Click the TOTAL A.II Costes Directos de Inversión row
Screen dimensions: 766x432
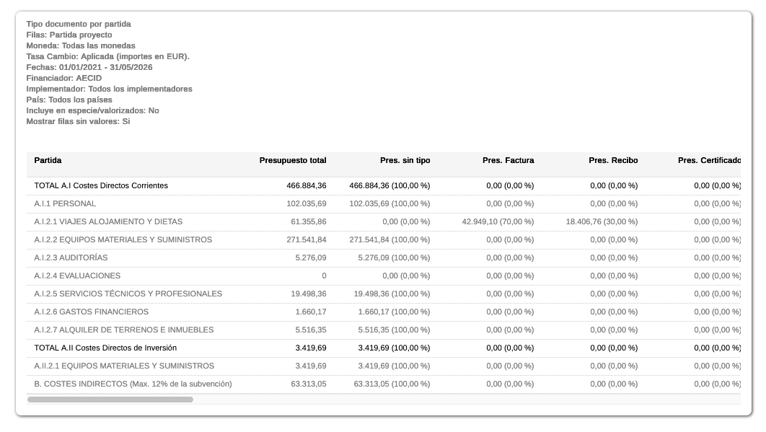click(x=105, y=348)
